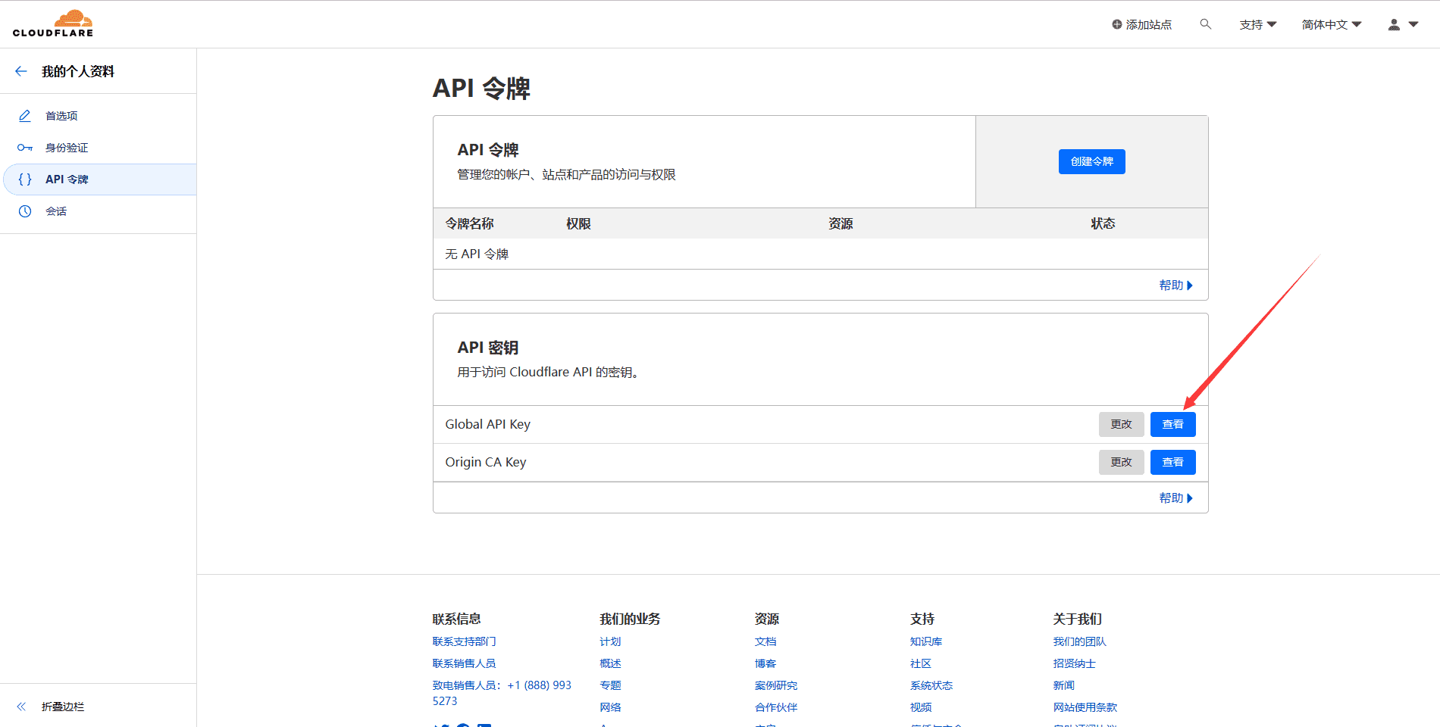View the Global API Key
The height and width of the screenshot is (727, 1440).
click(1172, 424)
